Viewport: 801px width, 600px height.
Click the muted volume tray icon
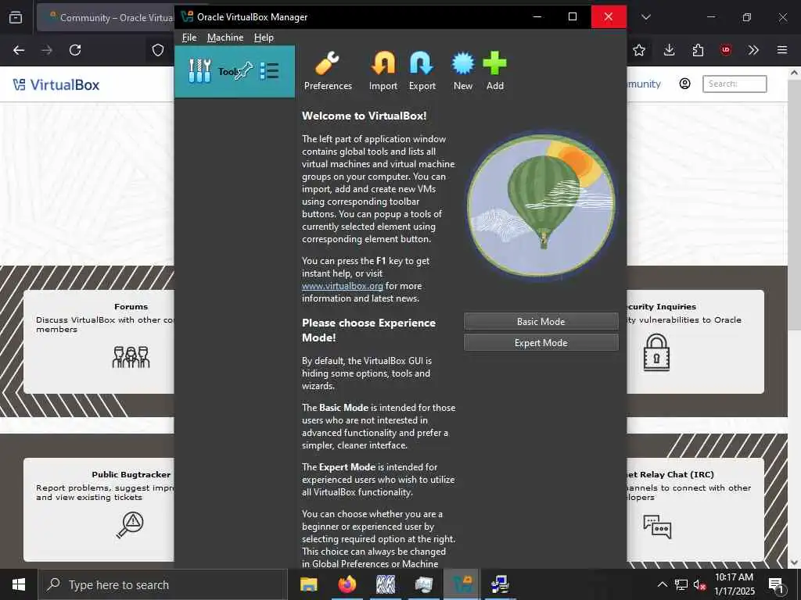click(699, 584)
